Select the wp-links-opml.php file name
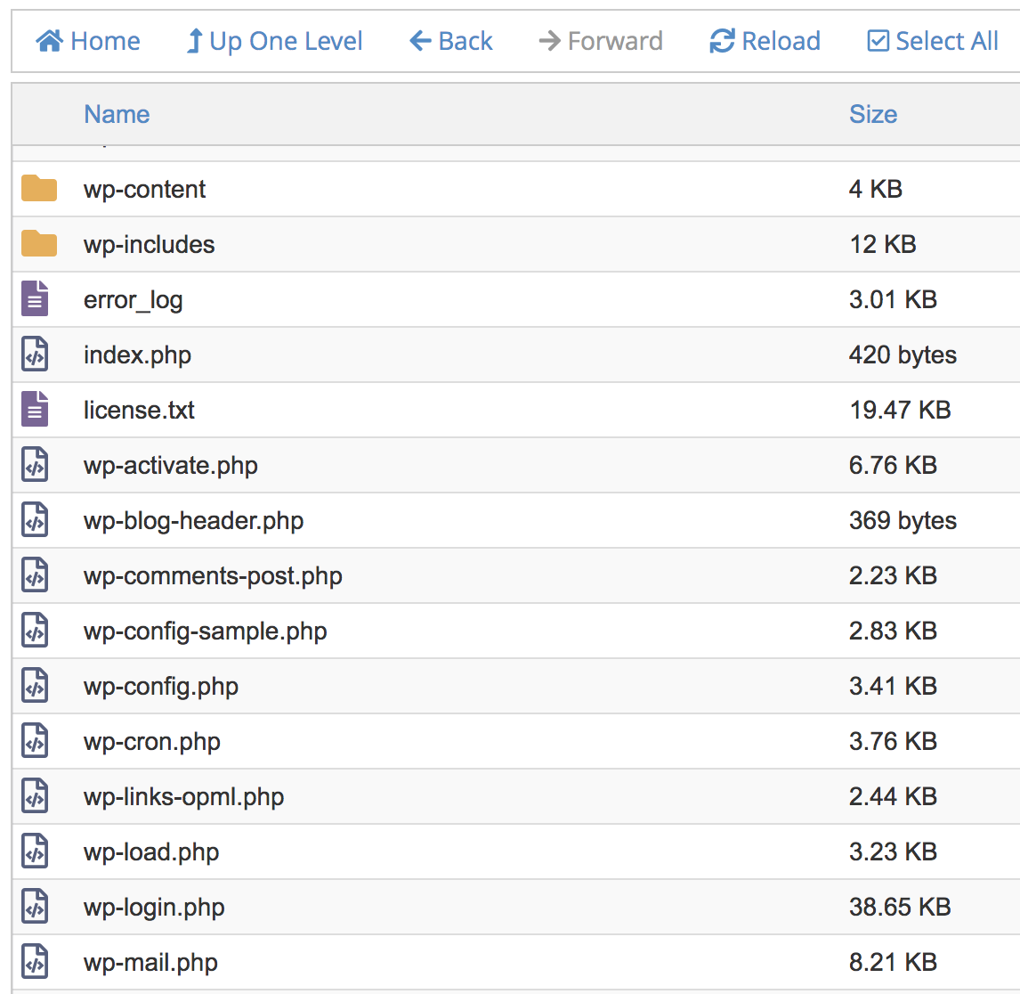This screenshot has height=994, width=1020. click(184, 797)
